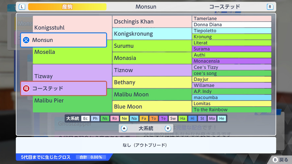Viewport: 292px width, 164px height.
Task: Click the Na lineage color swatch
Action: point(134,118)
